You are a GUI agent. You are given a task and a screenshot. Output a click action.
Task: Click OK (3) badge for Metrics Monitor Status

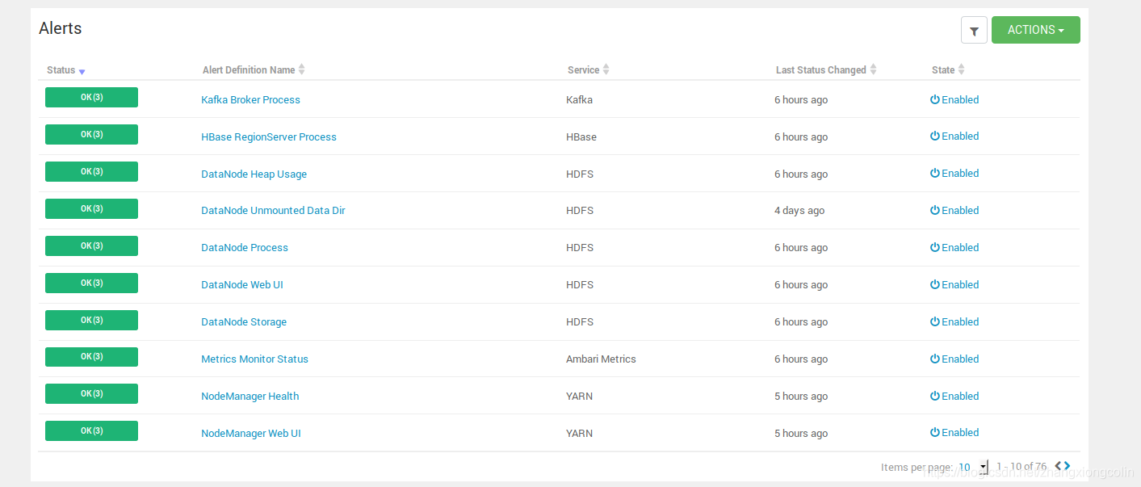tap(91, 357)
